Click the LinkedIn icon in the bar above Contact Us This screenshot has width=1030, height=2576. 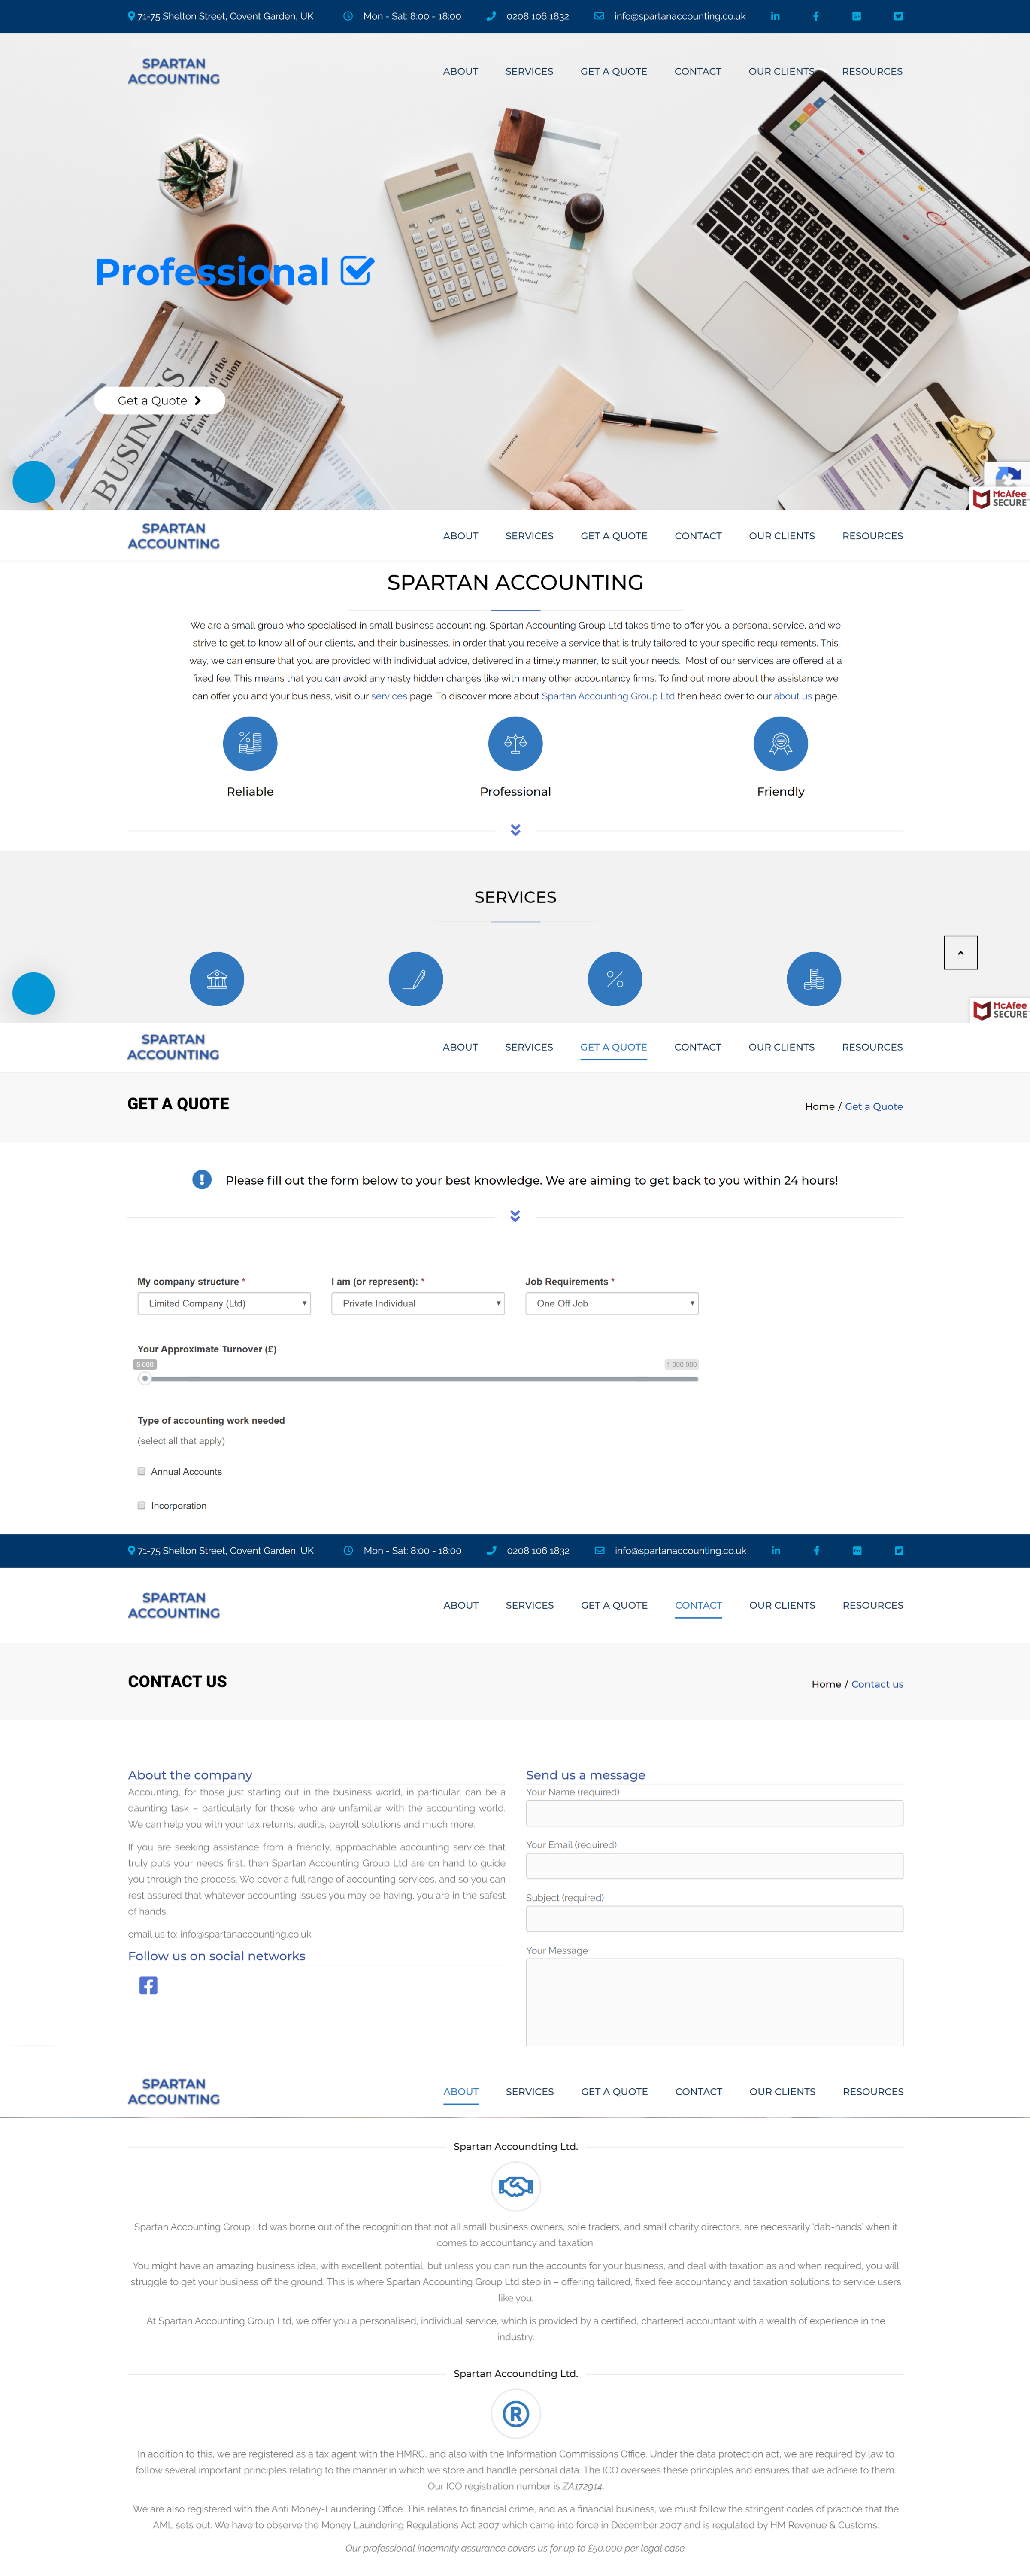point(776,1551)
